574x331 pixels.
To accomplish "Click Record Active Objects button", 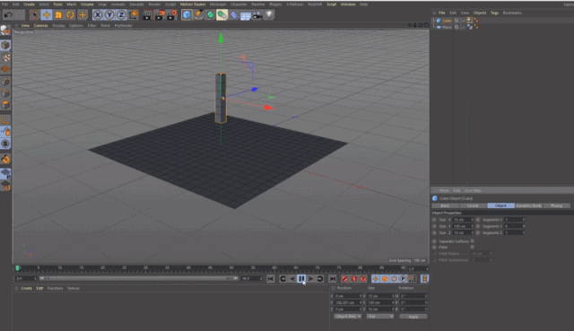I will point(344,279).
